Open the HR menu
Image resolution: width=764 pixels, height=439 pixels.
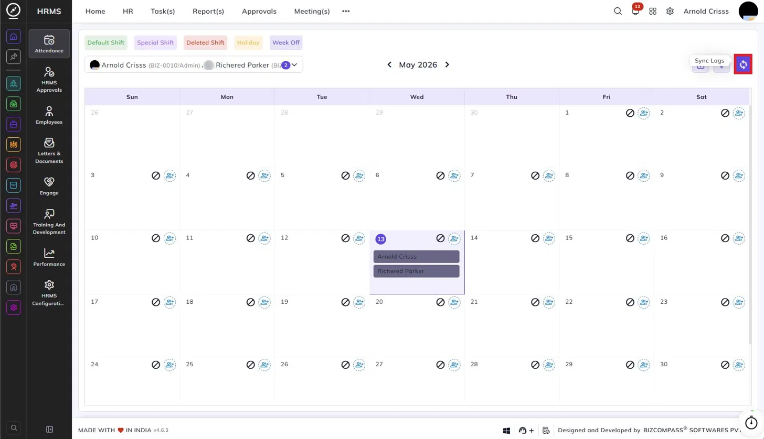coord(128,11)
